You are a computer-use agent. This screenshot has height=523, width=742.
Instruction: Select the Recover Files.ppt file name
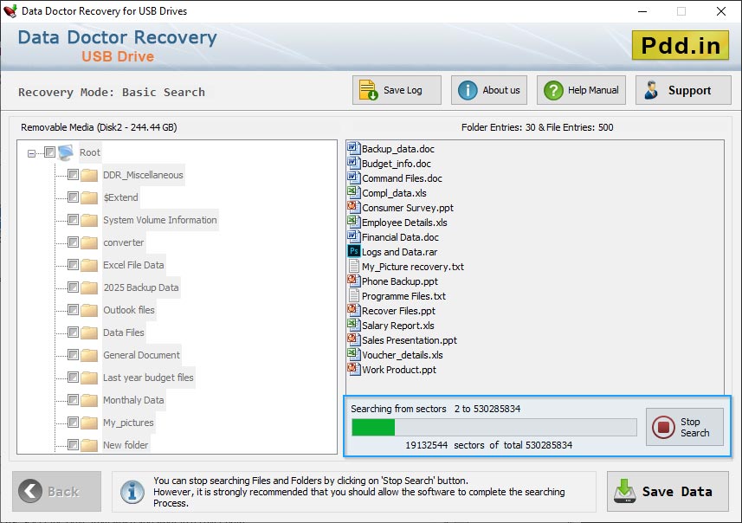coord(398,311)
